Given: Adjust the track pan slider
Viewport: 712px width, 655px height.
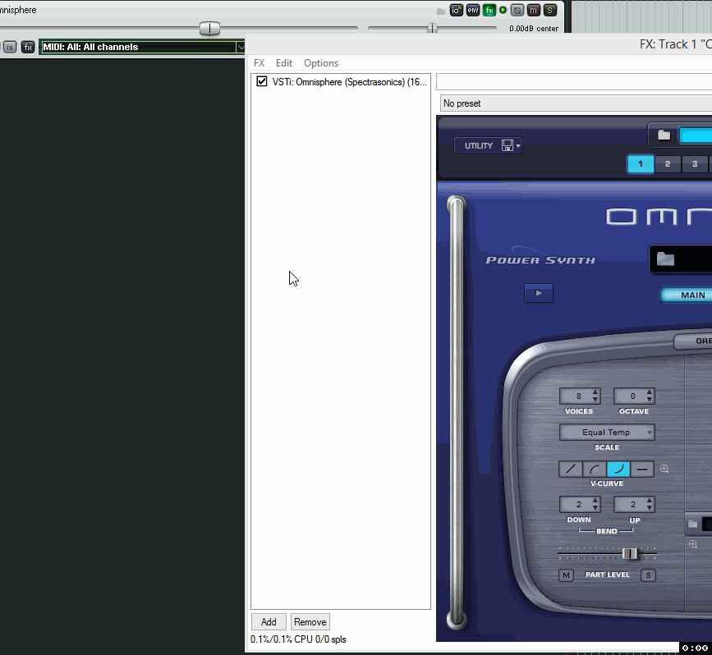Looking at the screenshot, I should pyautogui.click(x=432, y=29).
